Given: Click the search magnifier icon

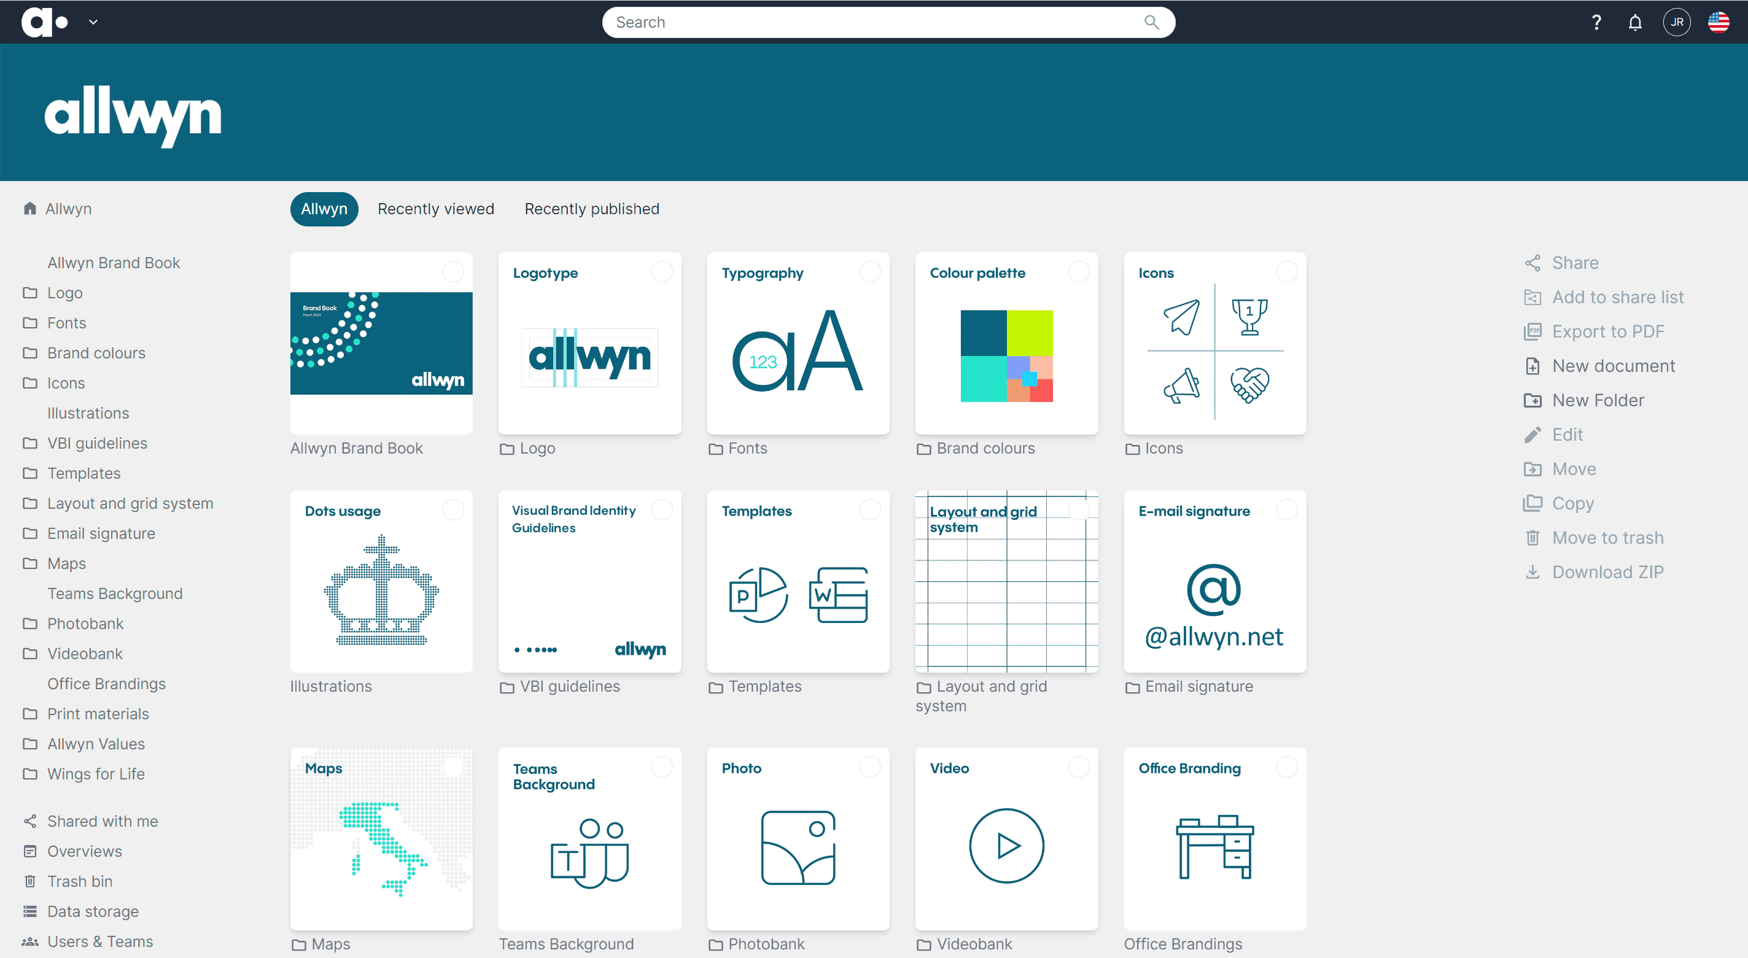Looking at the screenshot, I should coord(1152,22).
